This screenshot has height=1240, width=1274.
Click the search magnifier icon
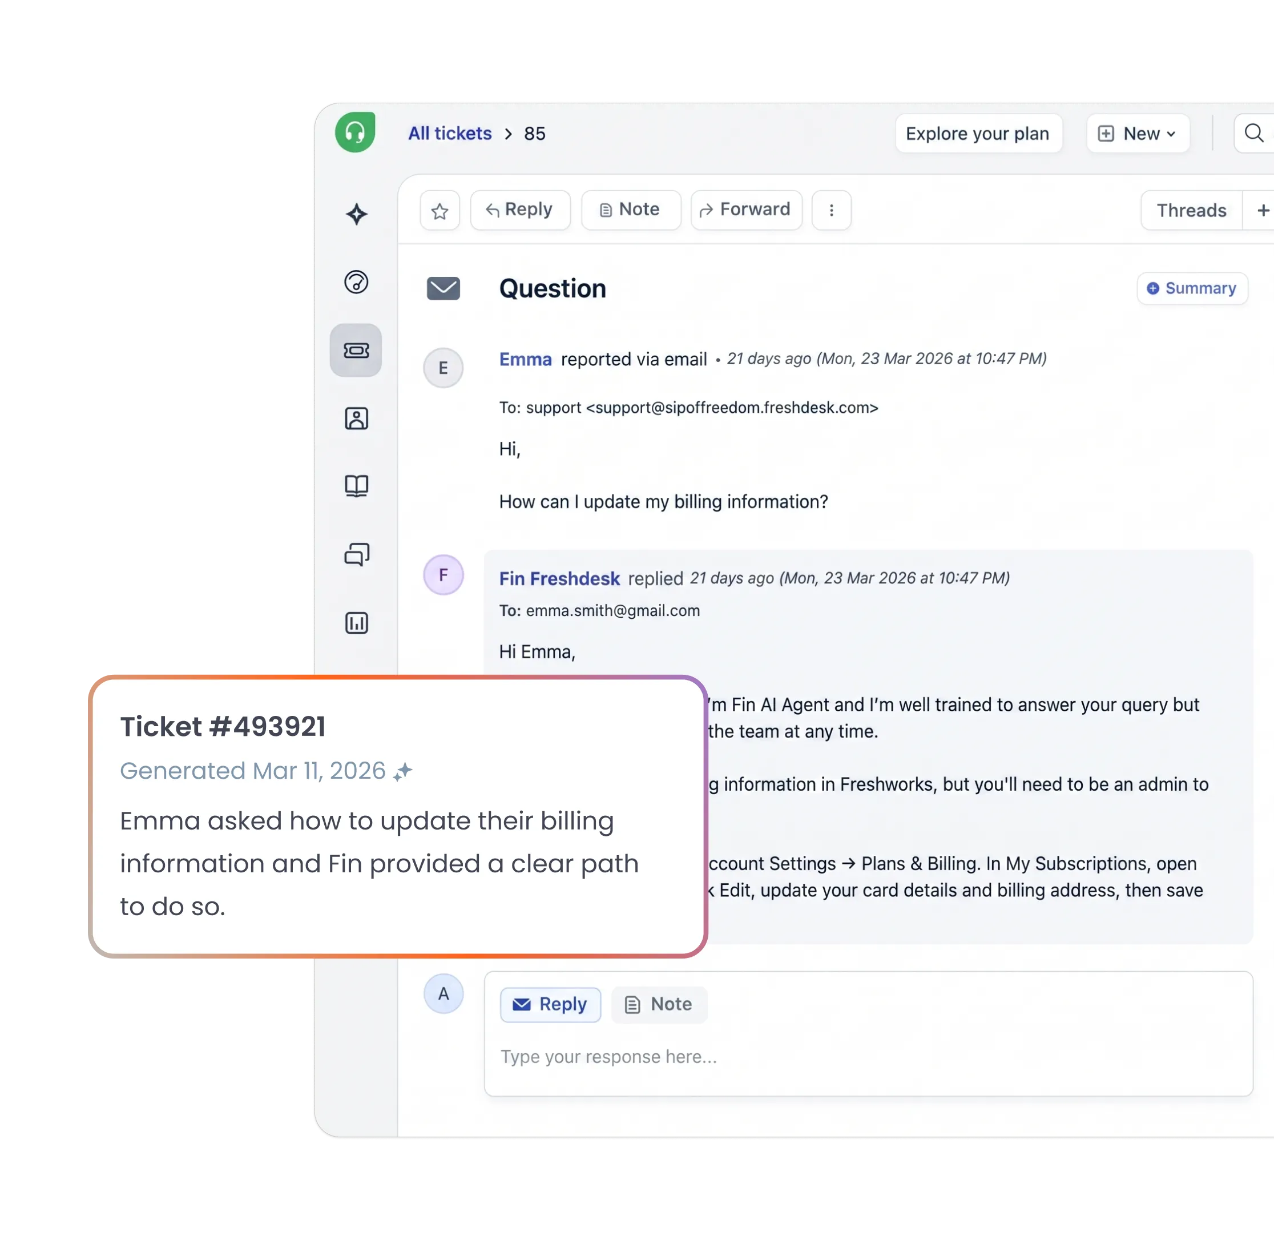(x=1254, y=133)
